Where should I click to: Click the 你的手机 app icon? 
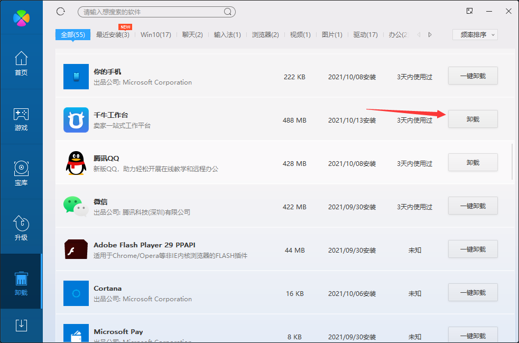76,77
